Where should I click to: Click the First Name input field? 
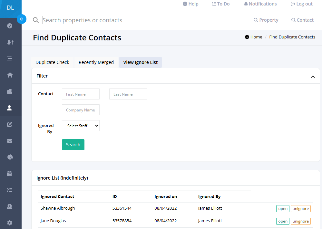coord(81,94)
